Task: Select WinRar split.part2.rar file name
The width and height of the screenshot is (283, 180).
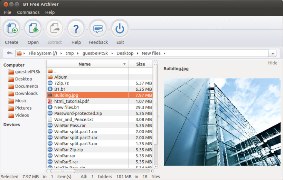Action: pos(76,138)
